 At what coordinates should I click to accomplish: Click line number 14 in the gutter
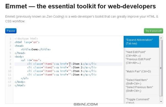[10, 85]
